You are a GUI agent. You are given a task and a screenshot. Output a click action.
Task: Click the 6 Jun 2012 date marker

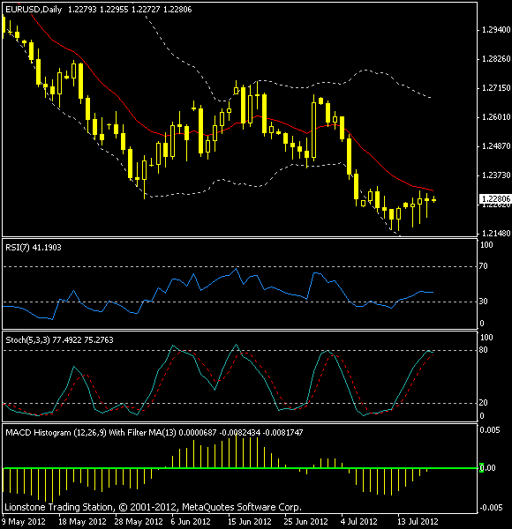click(x=191, y=522)
